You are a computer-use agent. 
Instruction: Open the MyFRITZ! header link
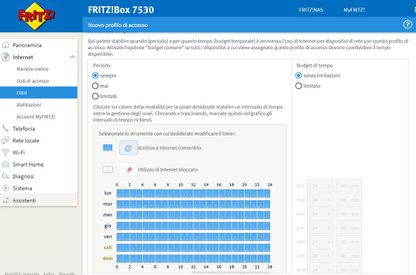[354, 10]
